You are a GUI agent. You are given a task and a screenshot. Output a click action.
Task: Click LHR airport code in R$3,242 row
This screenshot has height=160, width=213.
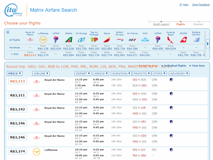(x=143, y=107)
